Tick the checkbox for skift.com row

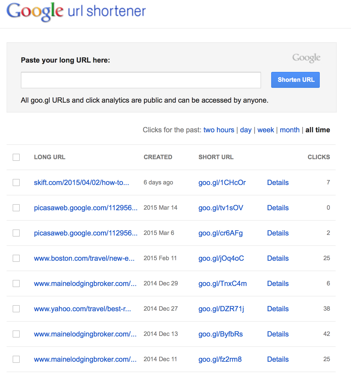[16, 183]
